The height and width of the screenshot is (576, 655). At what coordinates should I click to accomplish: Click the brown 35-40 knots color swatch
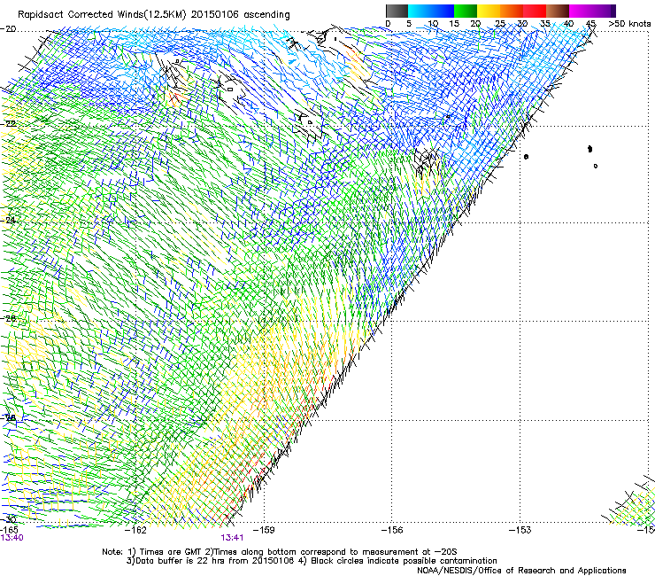tap(558, 11)
